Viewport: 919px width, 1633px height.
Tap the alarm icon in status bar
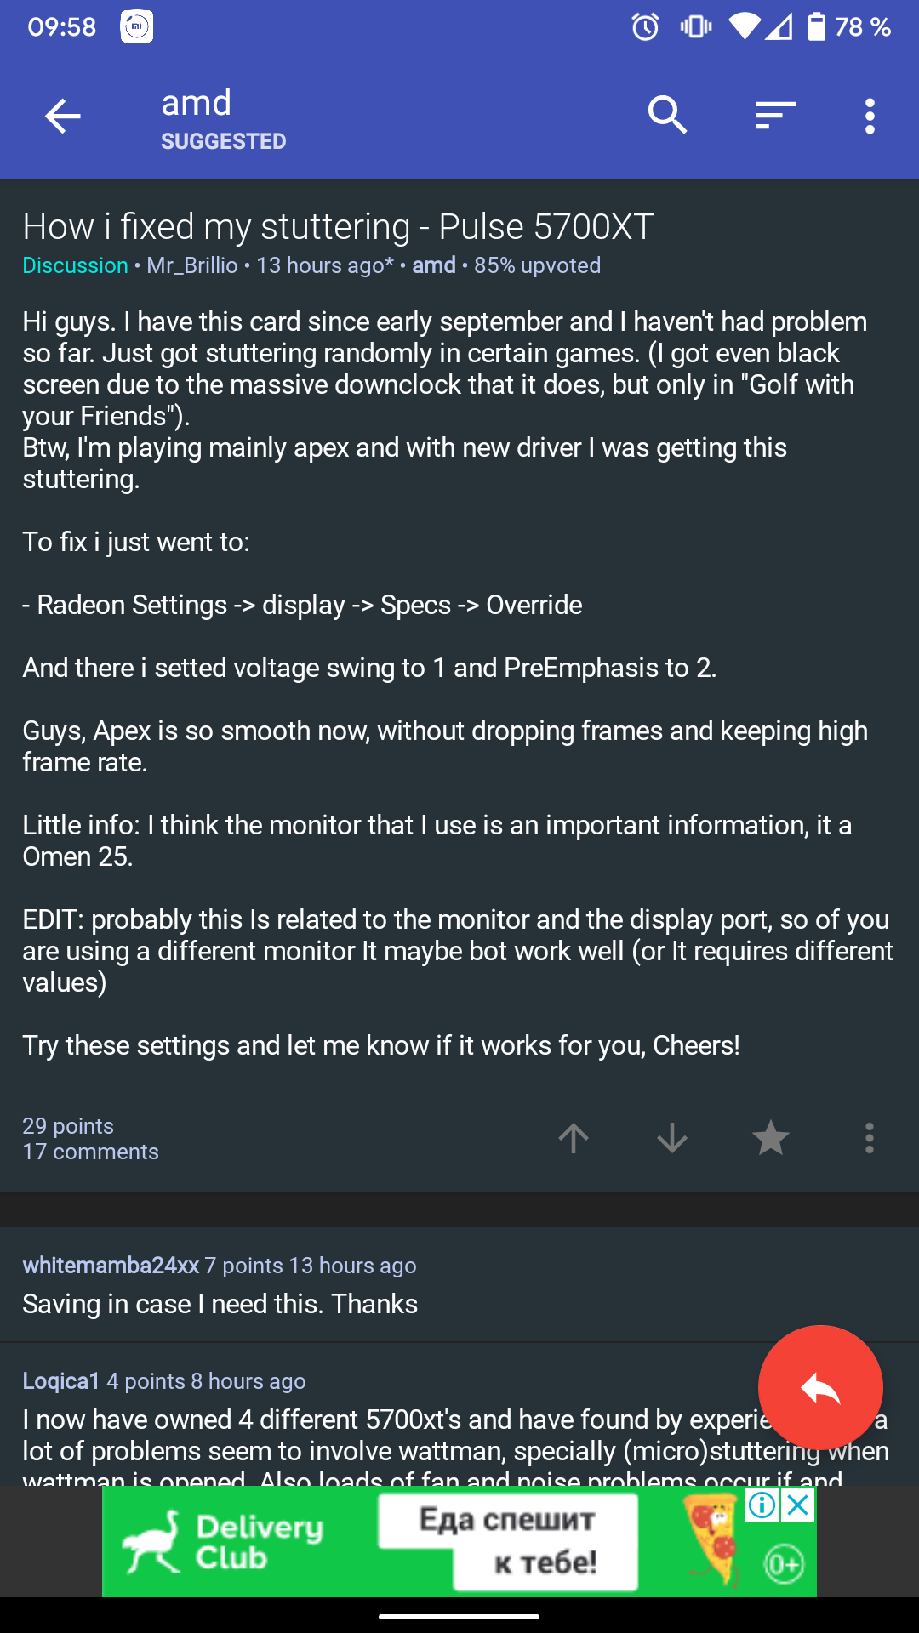pyautogui.click(x=645, y=27)
